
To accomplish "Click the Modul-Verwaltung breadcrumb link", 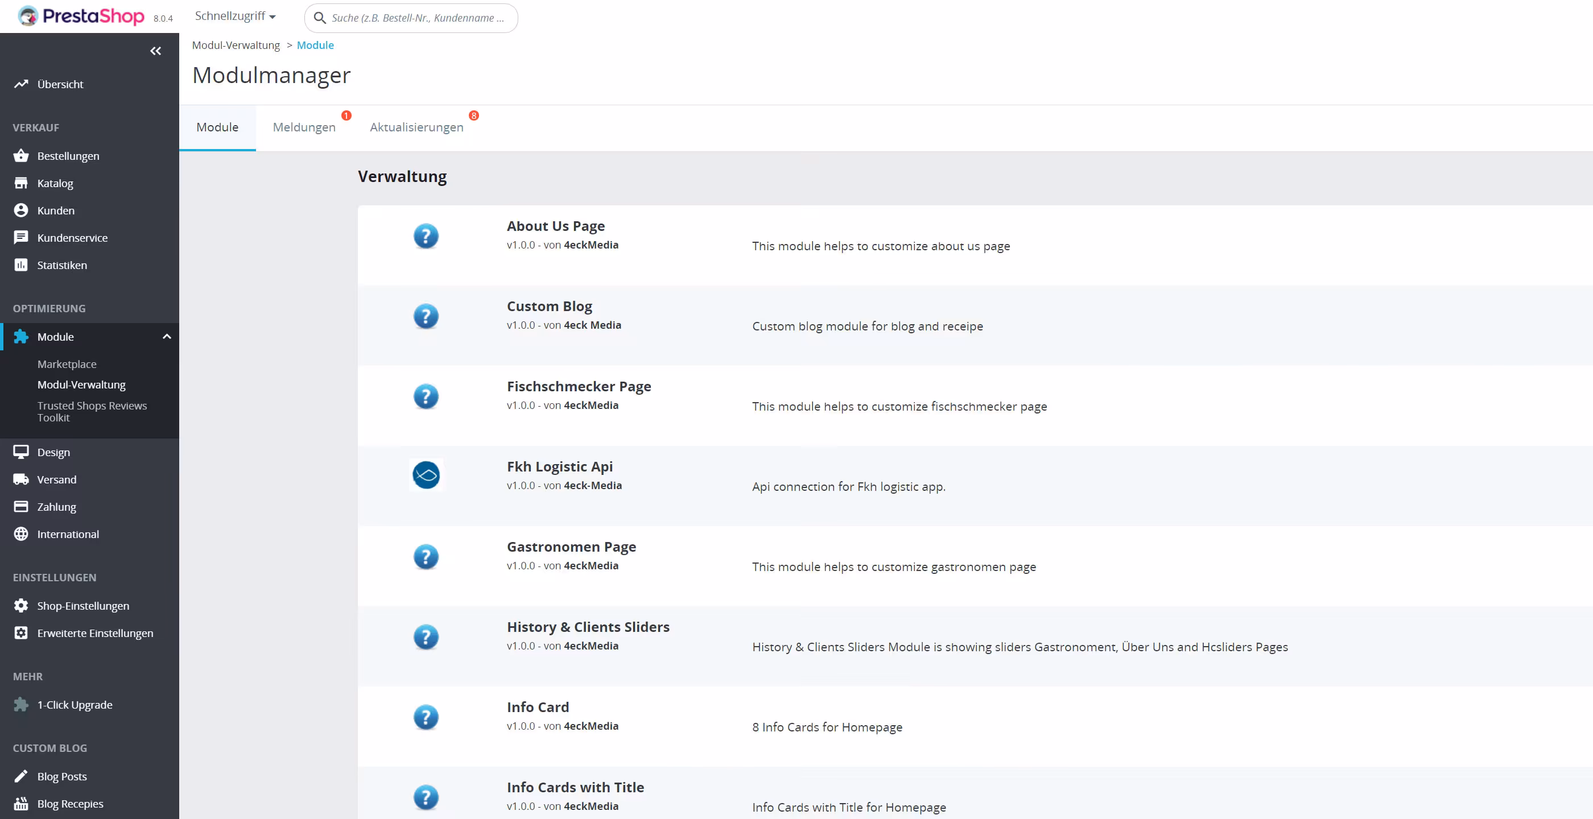I will (236, 45).
